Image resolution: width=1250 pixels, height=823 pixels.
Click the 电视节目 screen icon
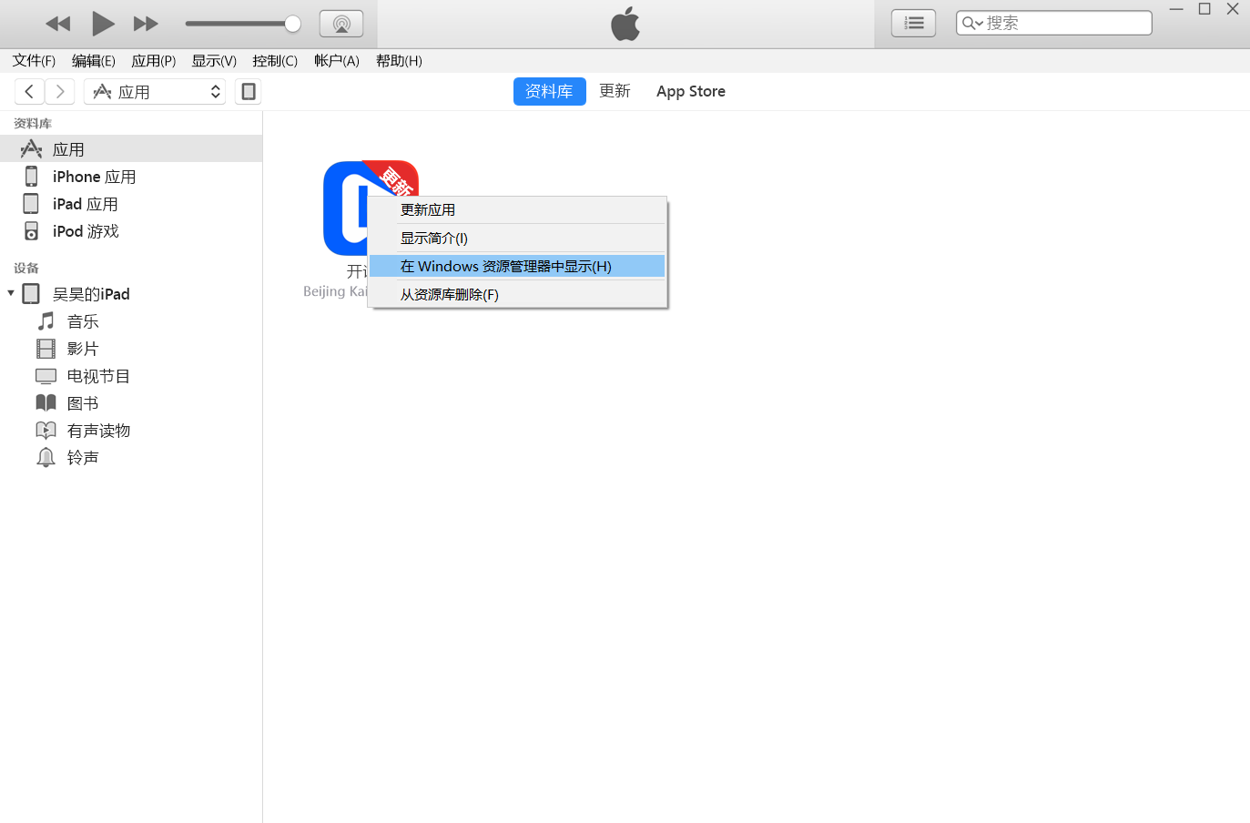tap(46, 375)
